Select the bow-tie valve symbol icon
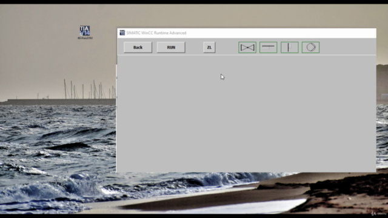Screen dimensions: 388x218 click(x=247, y=47)
